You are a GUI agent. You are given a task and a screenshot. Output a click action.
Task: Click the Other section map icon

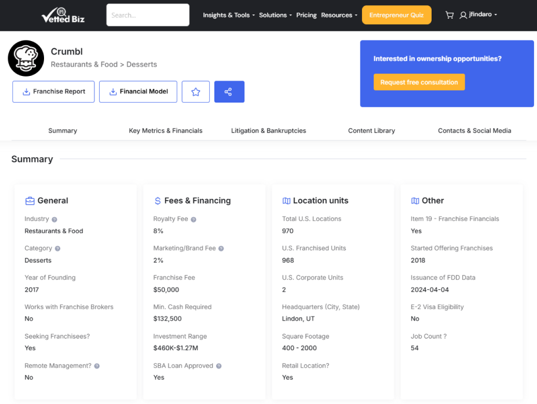pyautogui.click(x=415, y=201)
